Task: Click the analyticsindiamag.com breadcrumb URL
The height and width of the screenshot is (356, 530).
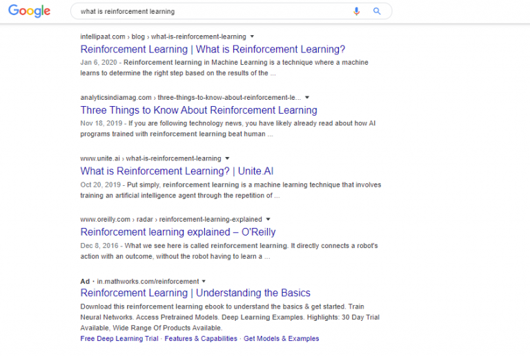Action: tap(190, 97)
